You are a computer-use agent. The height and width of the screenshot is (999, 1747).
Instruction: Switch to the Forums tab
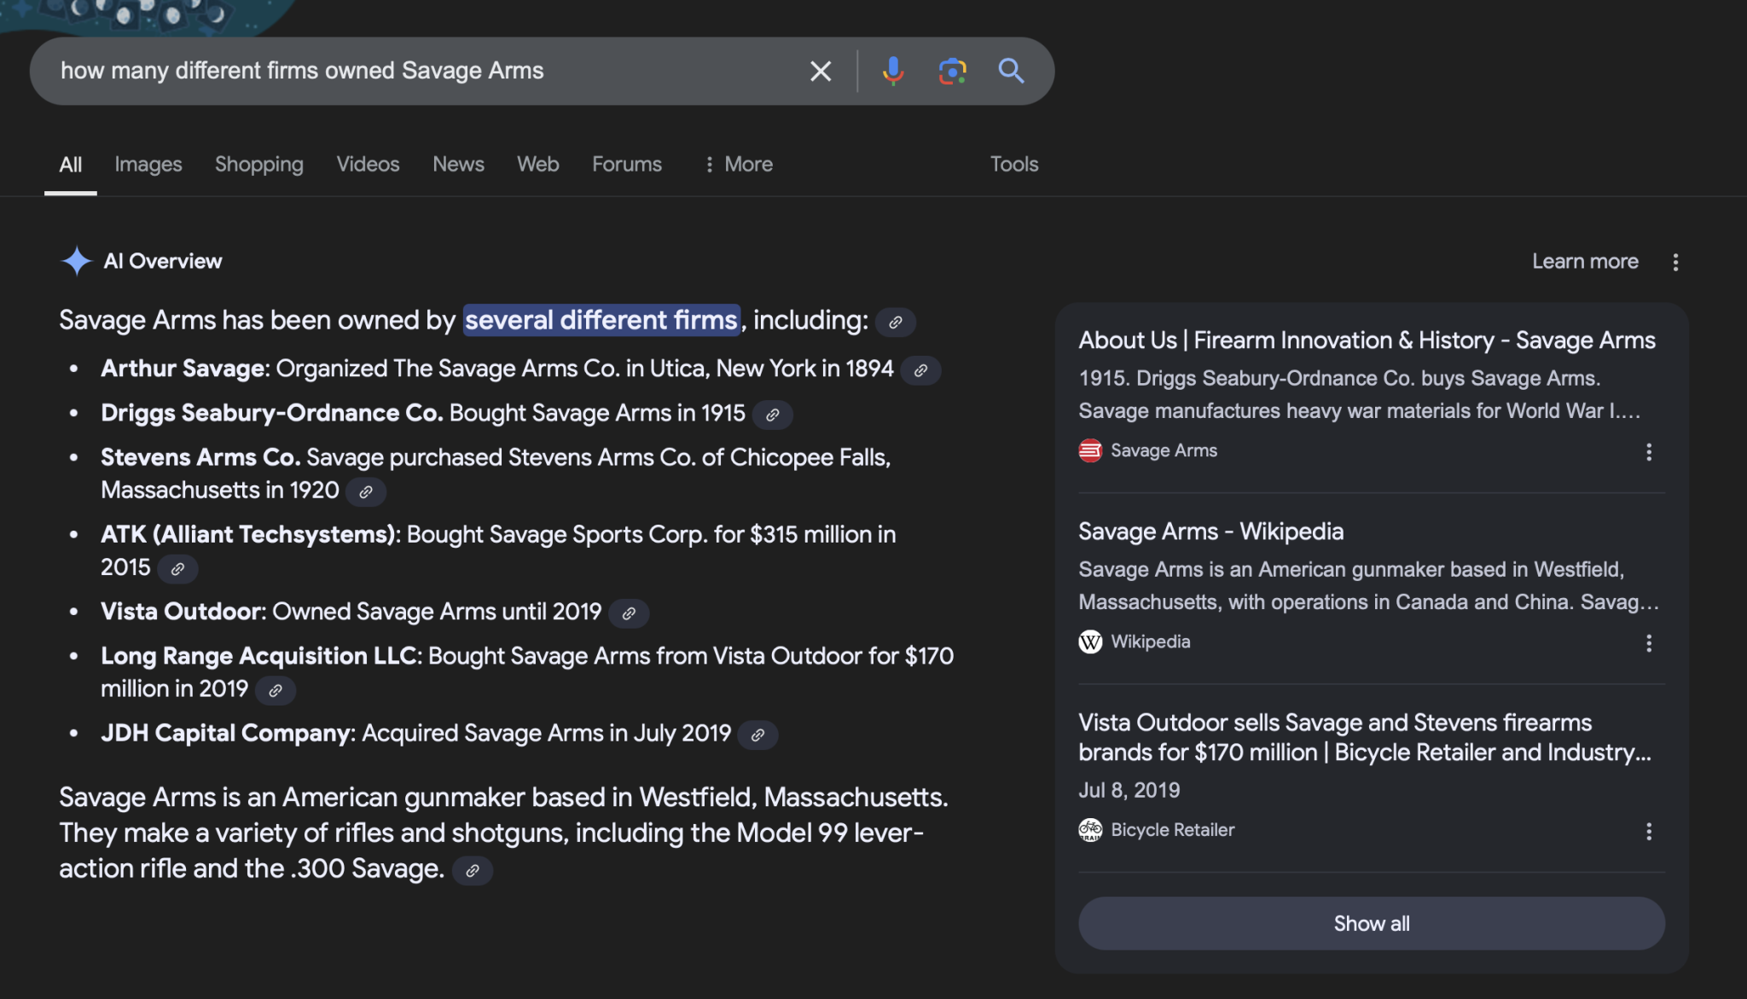pos(627,164)
